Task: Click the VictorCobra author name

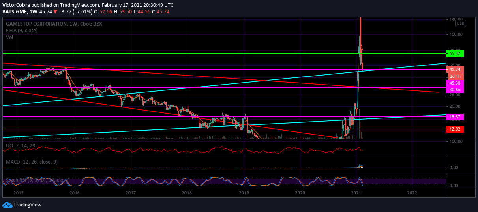Action: (16, 5)
